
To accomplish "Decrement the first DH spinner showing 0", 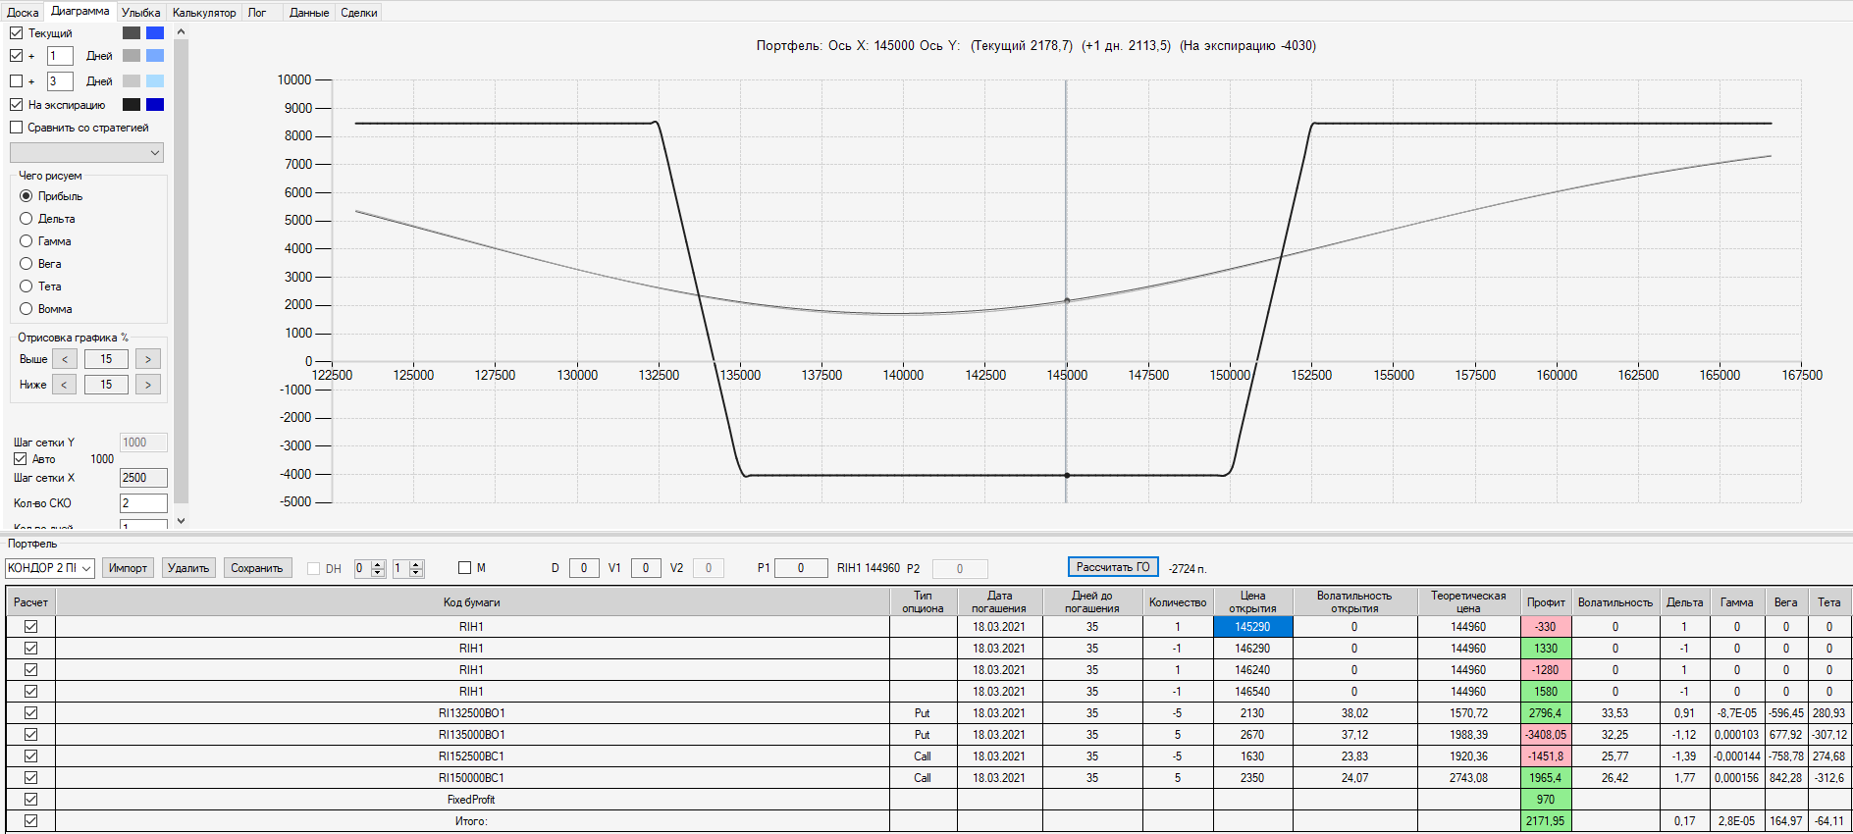I will coord(378,572).
